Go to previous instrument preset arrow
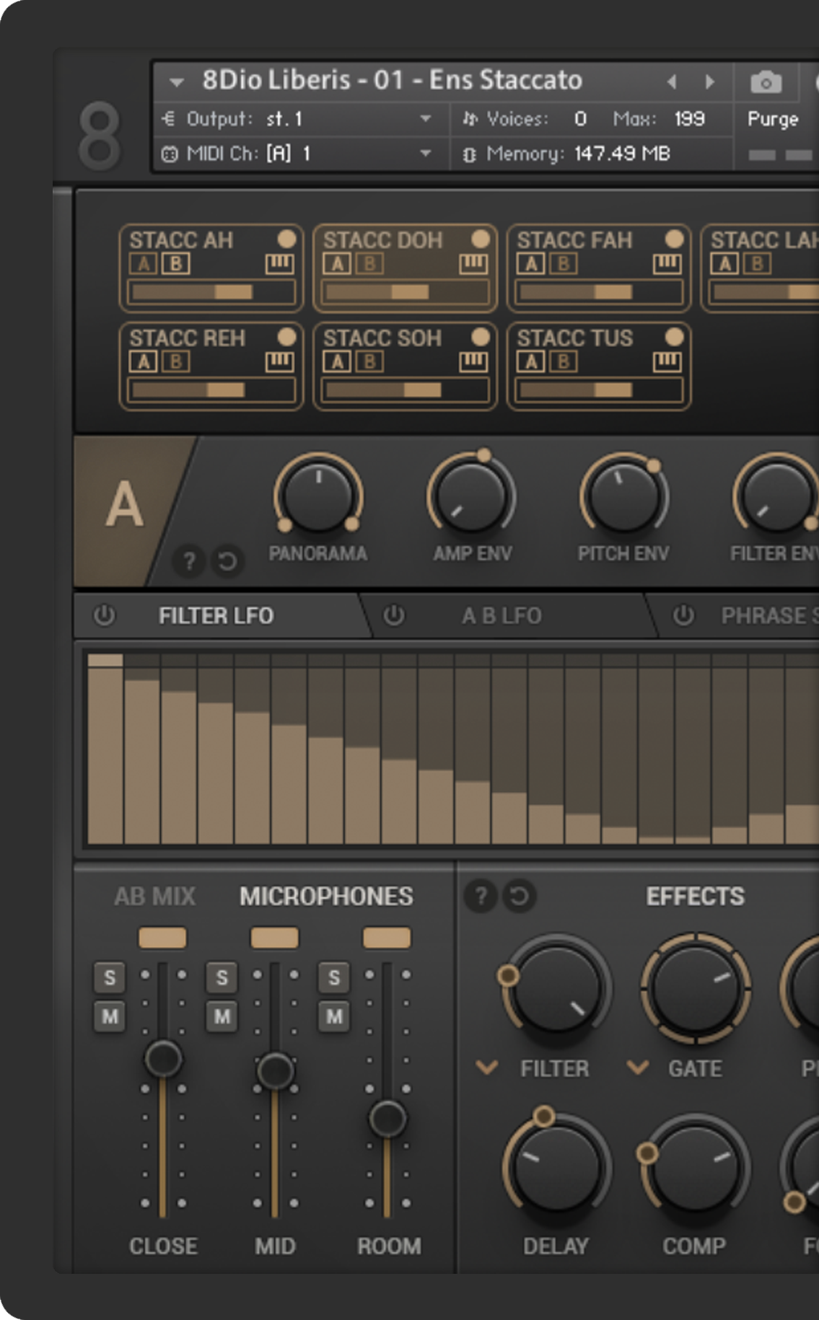The height and width of the screenshot is (1320, 819). tap(672, 82)
